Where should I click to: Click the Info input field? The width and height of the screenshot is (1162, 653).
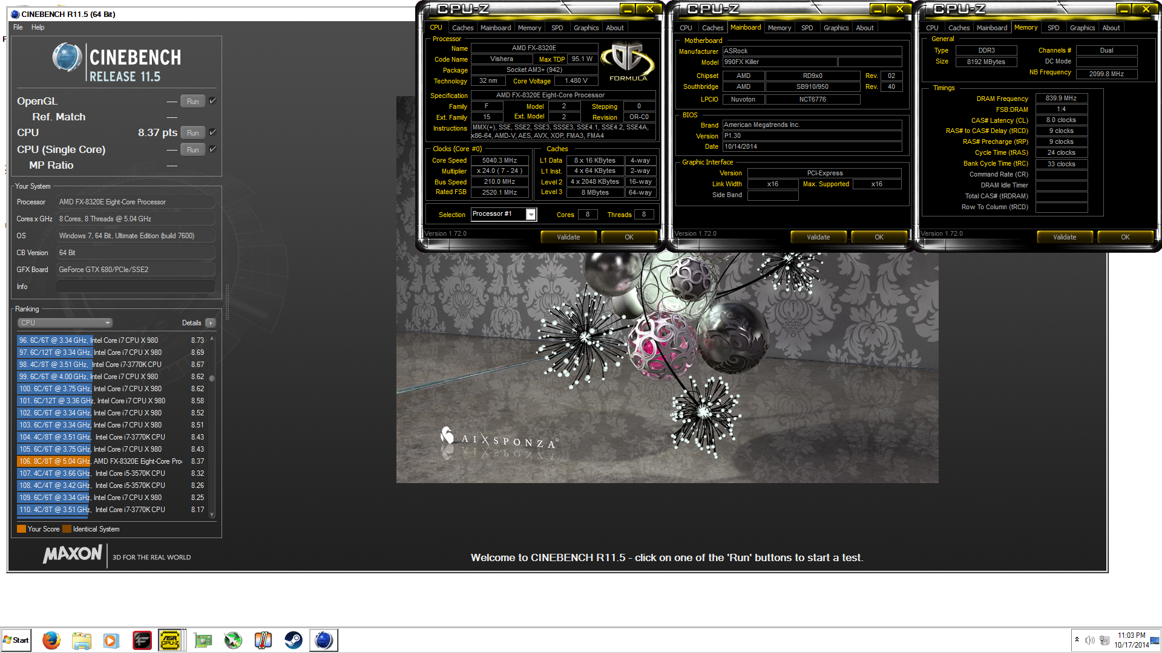click(136, 287)
